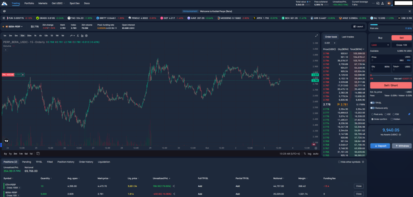Click the DOT ticker coin icon
The image size is (413, 197).
coord(162,18)
